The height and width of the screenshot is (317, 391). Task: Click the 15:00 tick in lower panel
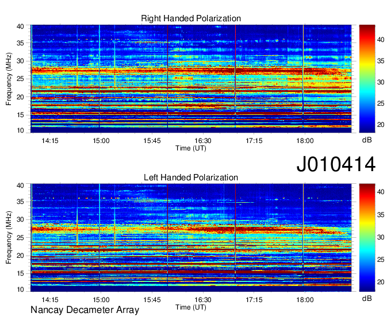(101, 300)
